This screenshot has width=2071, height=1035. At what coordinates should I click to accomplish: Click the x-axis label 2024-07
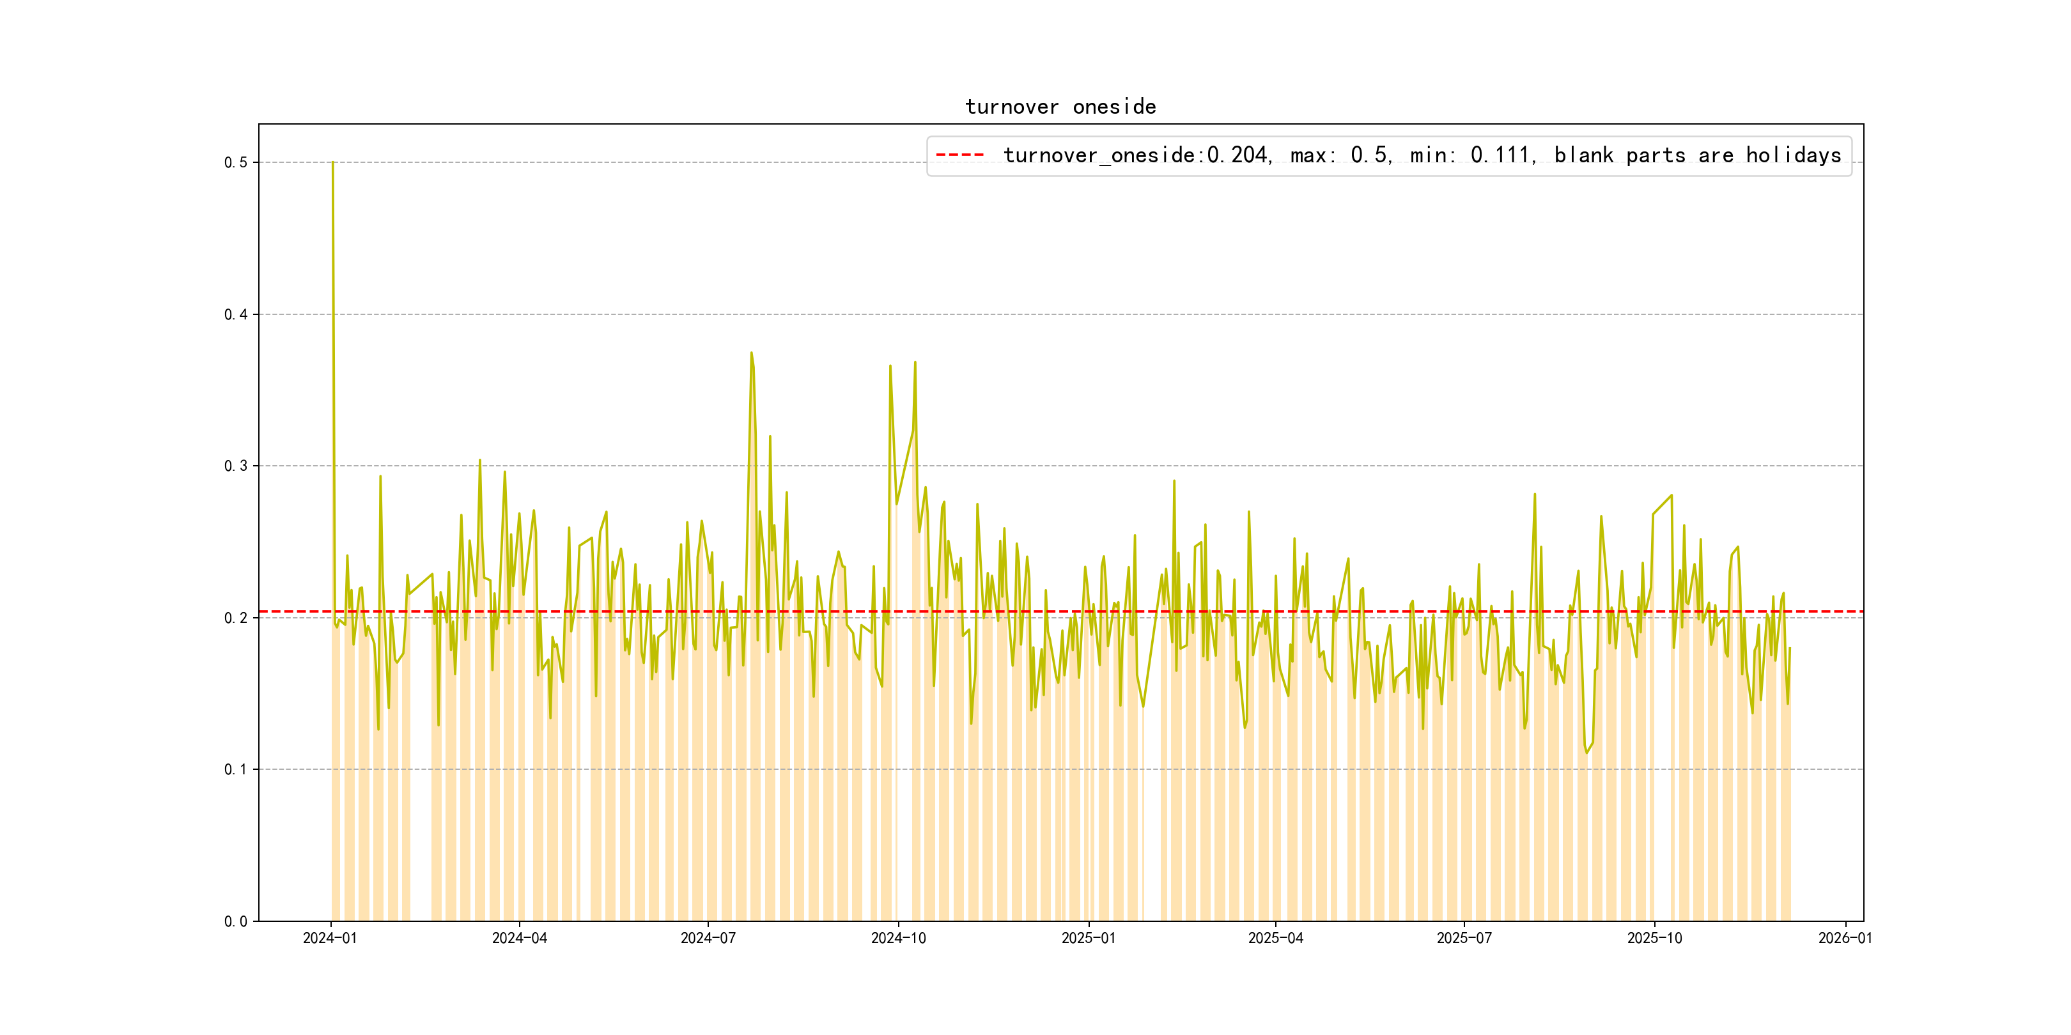(708, 938)
